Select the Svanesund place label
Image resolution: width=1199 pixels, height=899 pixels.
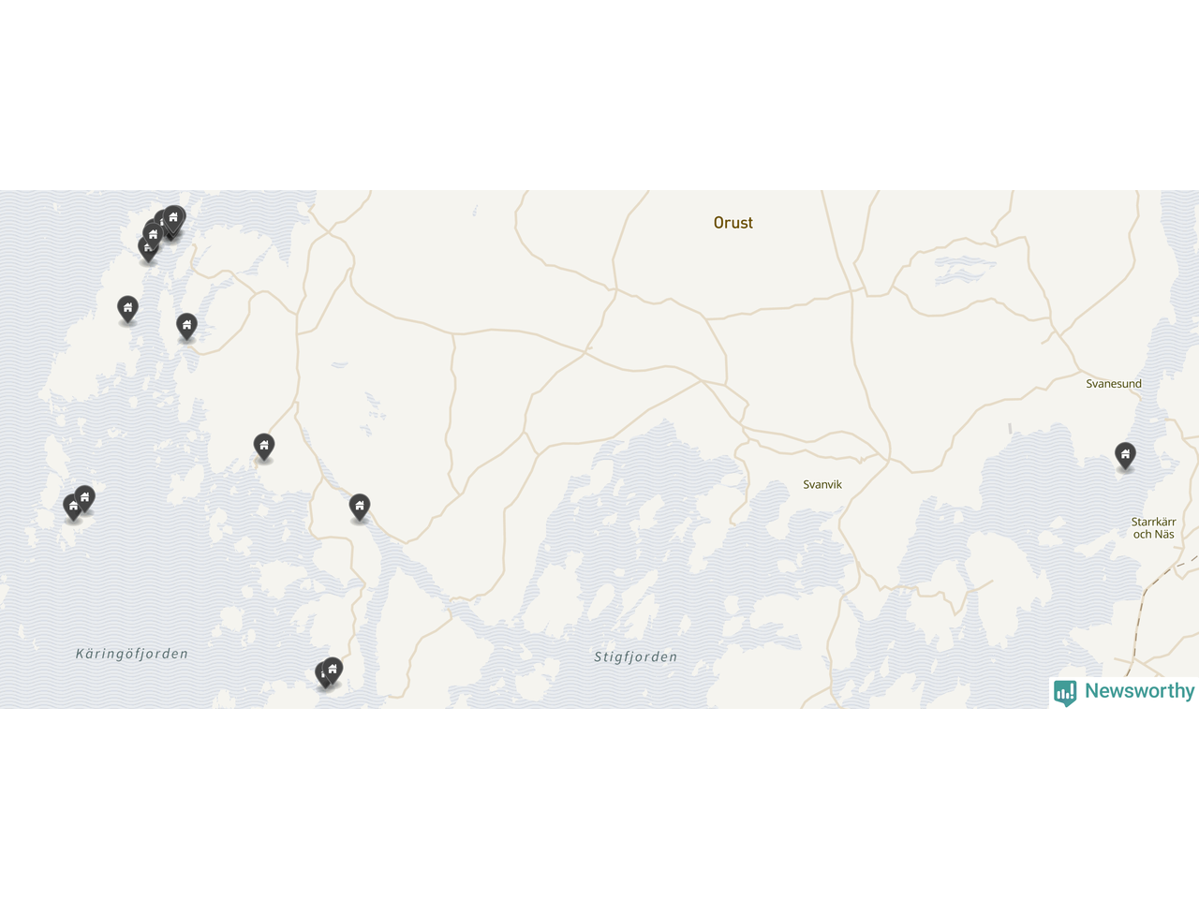(1114, 384)
